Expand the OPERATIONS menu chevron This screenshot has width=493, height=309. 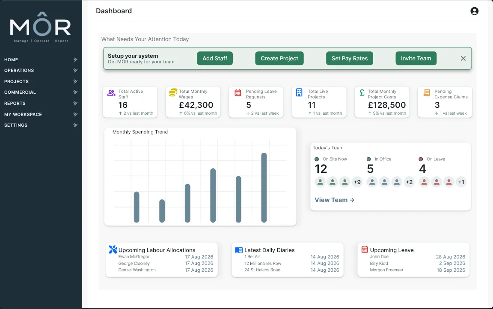pos(75,71)
